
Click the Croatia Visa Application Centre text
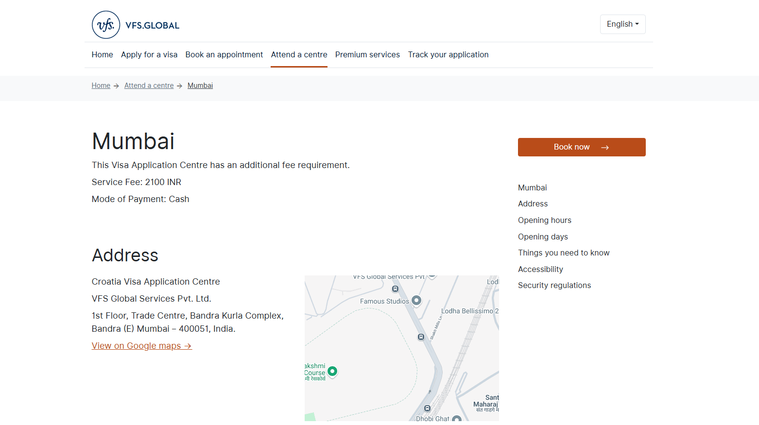(x=156, y=282)
